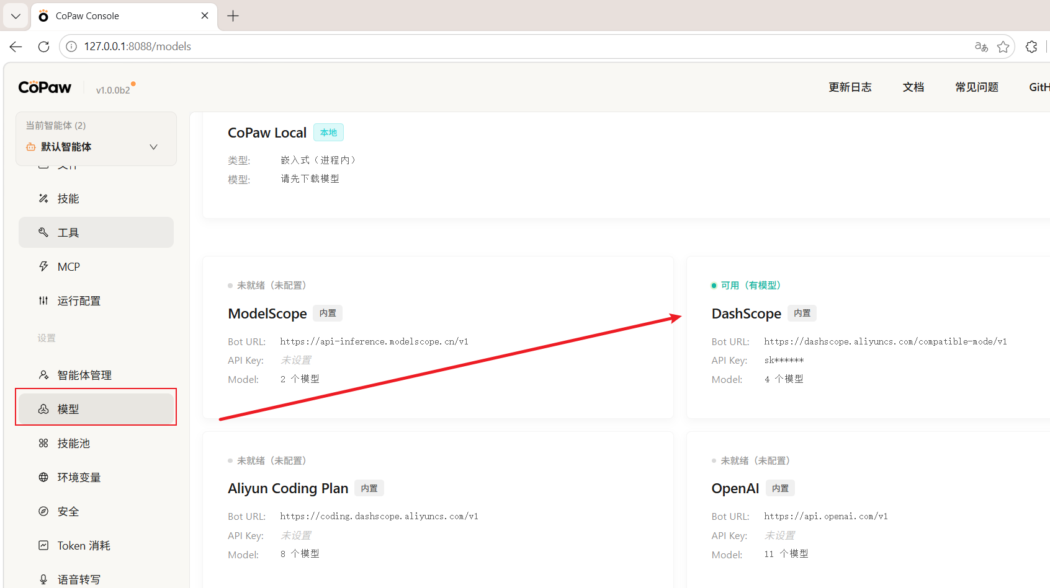Open the 运行配置 sidebar menu
The image size is (1050, 588).
coord(96,301)
